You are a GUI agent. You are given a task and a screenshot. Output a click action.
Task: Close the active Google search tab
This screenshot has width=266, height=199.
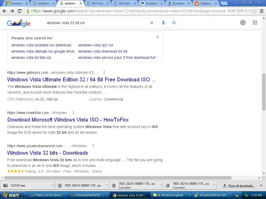(81, 3)
